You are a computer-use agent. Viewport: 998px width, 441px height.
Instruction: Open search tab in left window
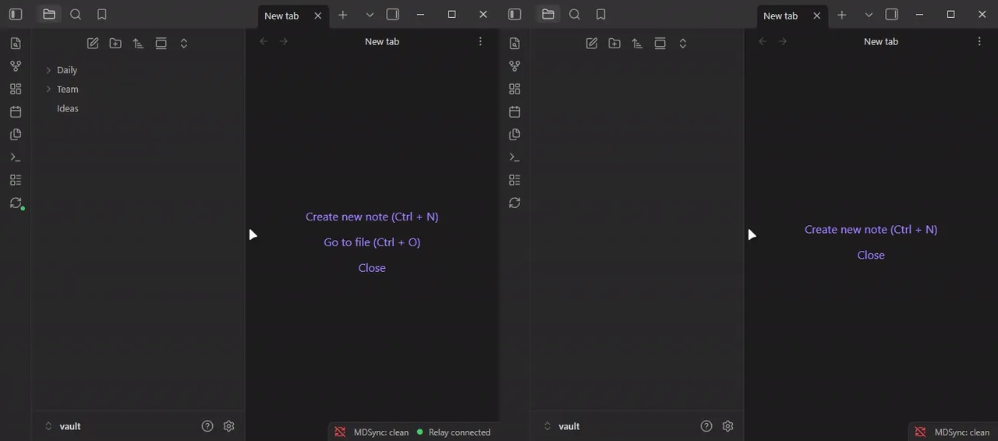pos(76,14)
